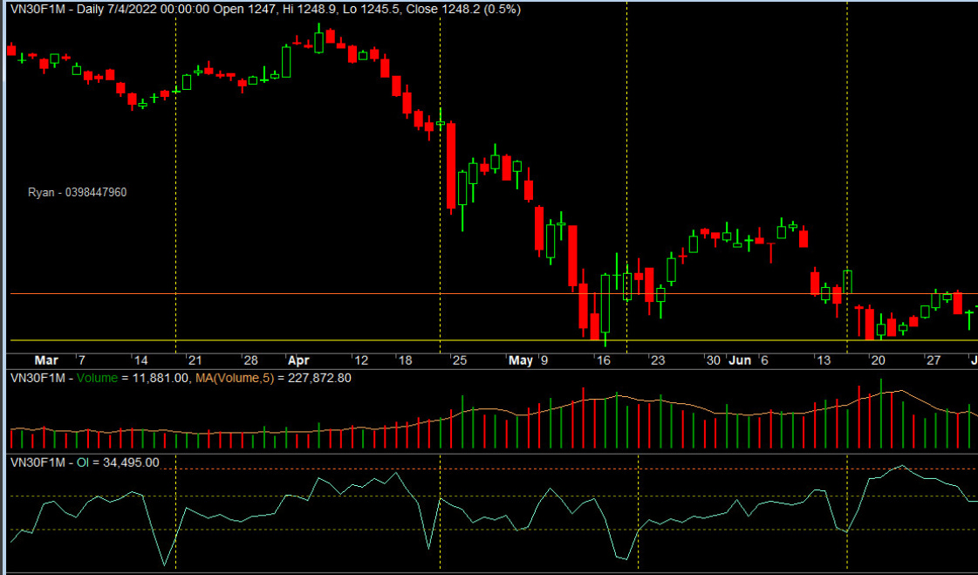The image size is (978, 575).
Task: Select the 'Close 1248.2 (0.5%)' value in title
Action: point(462,10)
